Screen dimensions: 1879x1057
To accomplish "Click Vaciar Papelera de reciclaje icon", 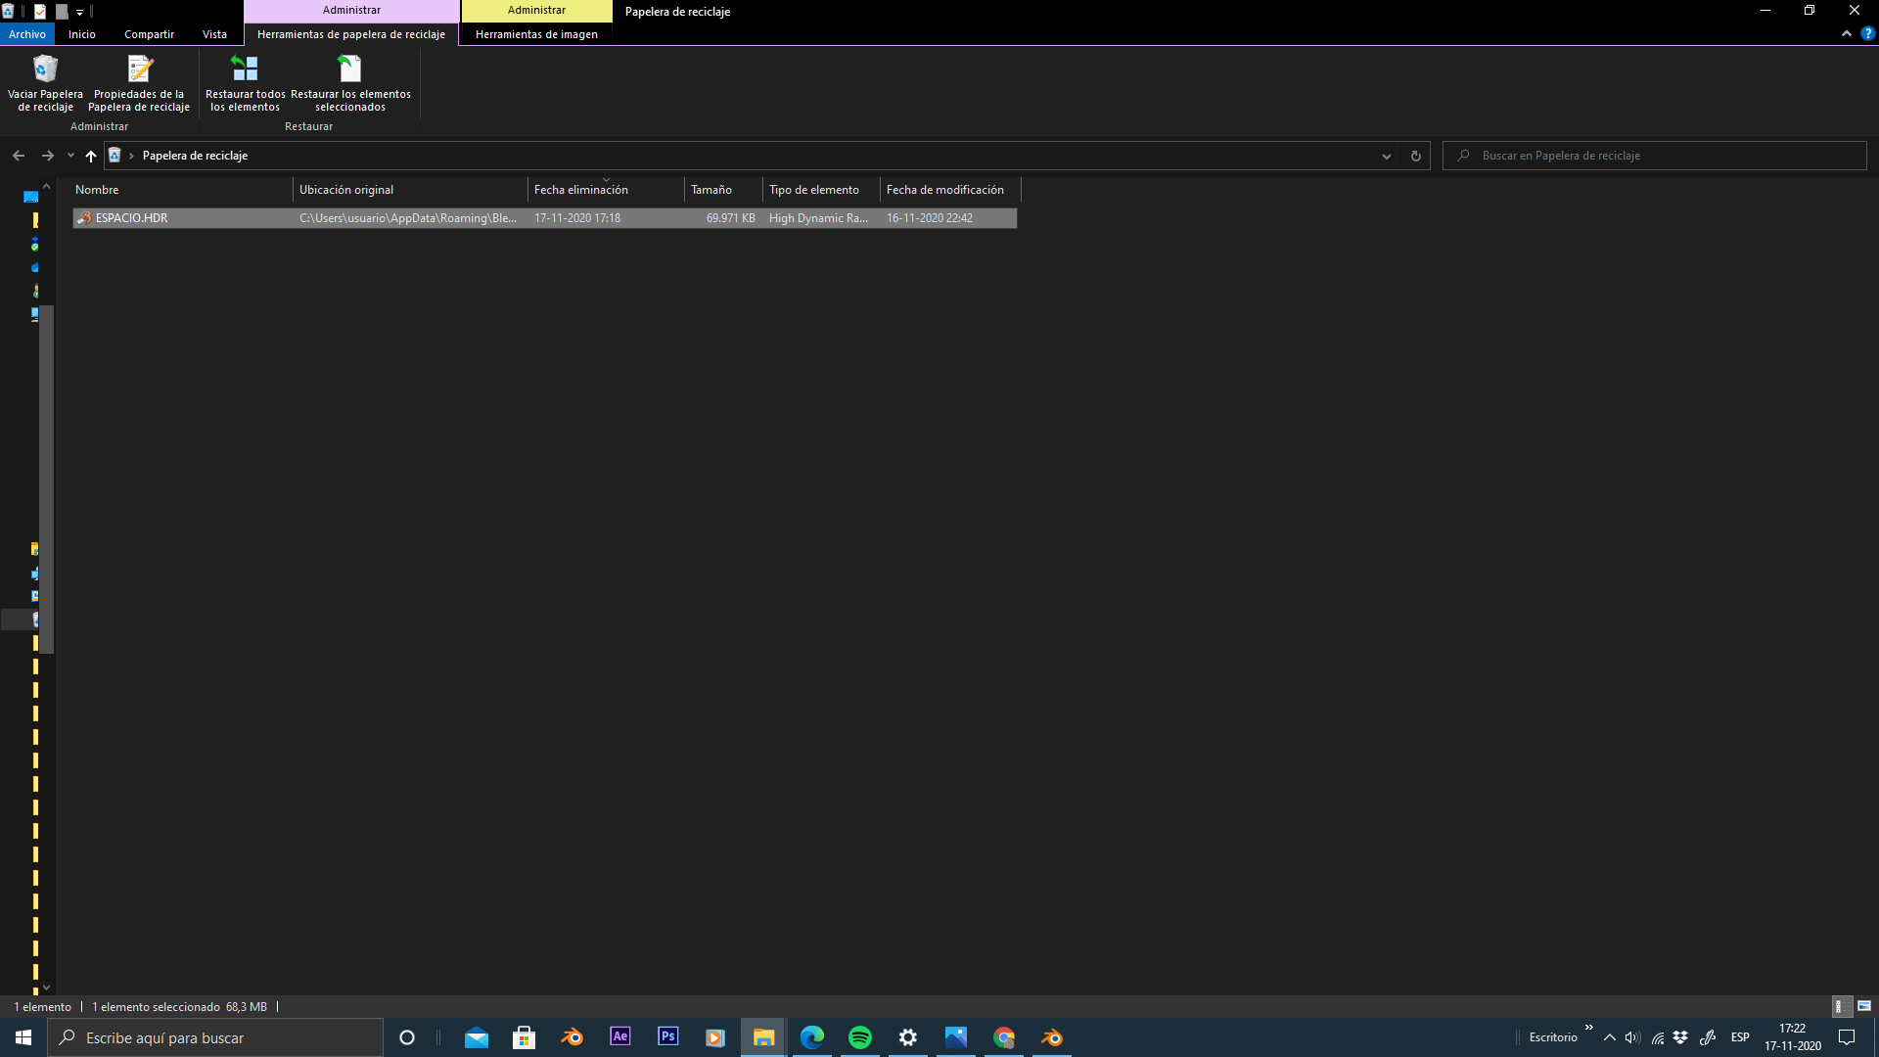I will pos(45,69).
